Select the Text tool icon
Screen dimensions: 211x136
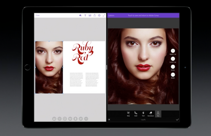tap(85, 15)
